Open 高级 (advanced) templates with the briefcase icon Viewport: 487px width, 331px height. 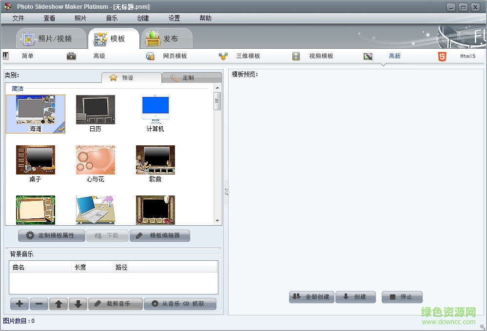pos(72,56)
